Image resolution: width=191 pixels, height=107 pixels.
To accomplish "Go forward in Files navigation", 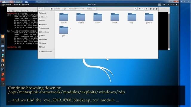I will point(43,9).
